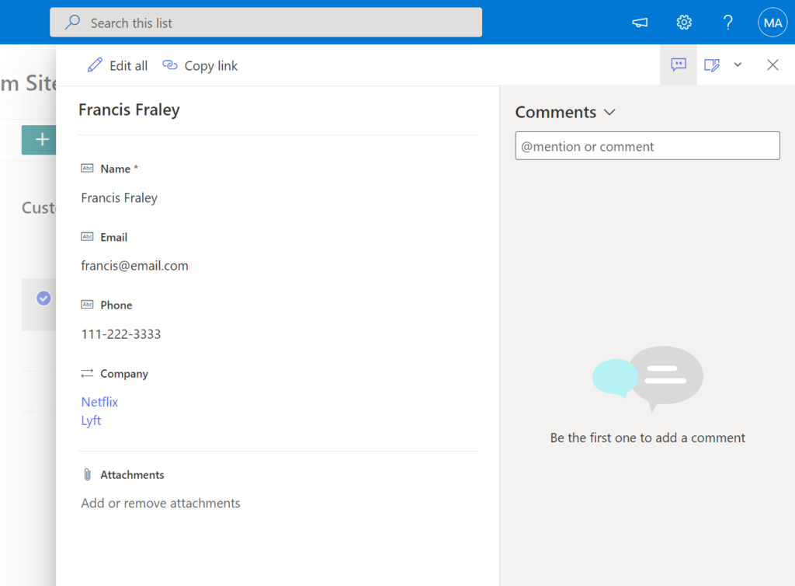This screenshot has width=795, height=586.
Task: Click the Search this list box
Action: tap(266, 23)
